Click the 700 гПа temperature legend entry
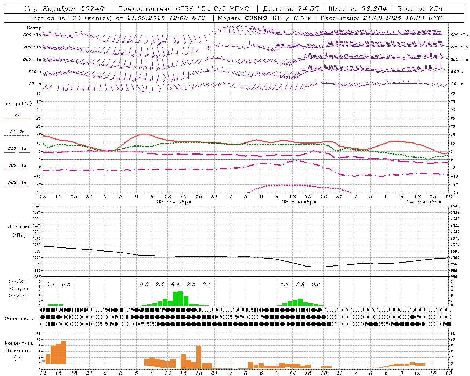The image size is (470, 376). point(17,166)
